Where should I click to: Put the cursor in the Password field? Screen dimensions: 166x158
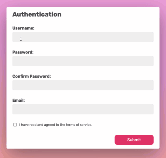pyautogui.click(x=83, y=61)
